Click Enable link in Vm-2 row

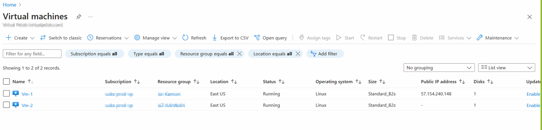[x=533, y=105]
